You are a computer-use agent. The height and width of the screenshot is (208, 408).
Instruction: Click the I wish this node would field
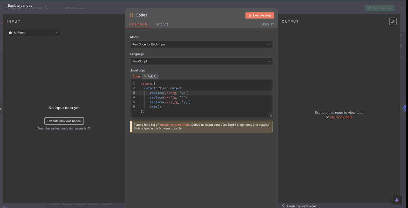(303, 206)
